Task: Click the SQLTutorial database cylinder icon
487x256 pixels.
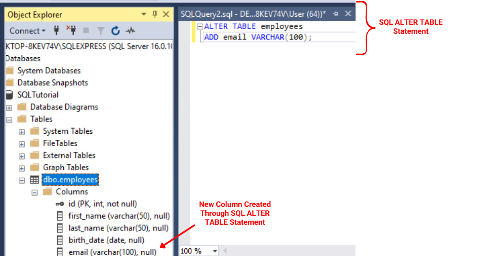Action: coord(10,95)
